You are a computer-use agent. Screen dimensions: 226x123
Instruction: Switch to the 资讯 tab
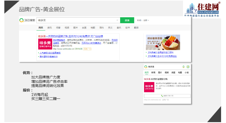click(x=49, y=28)
